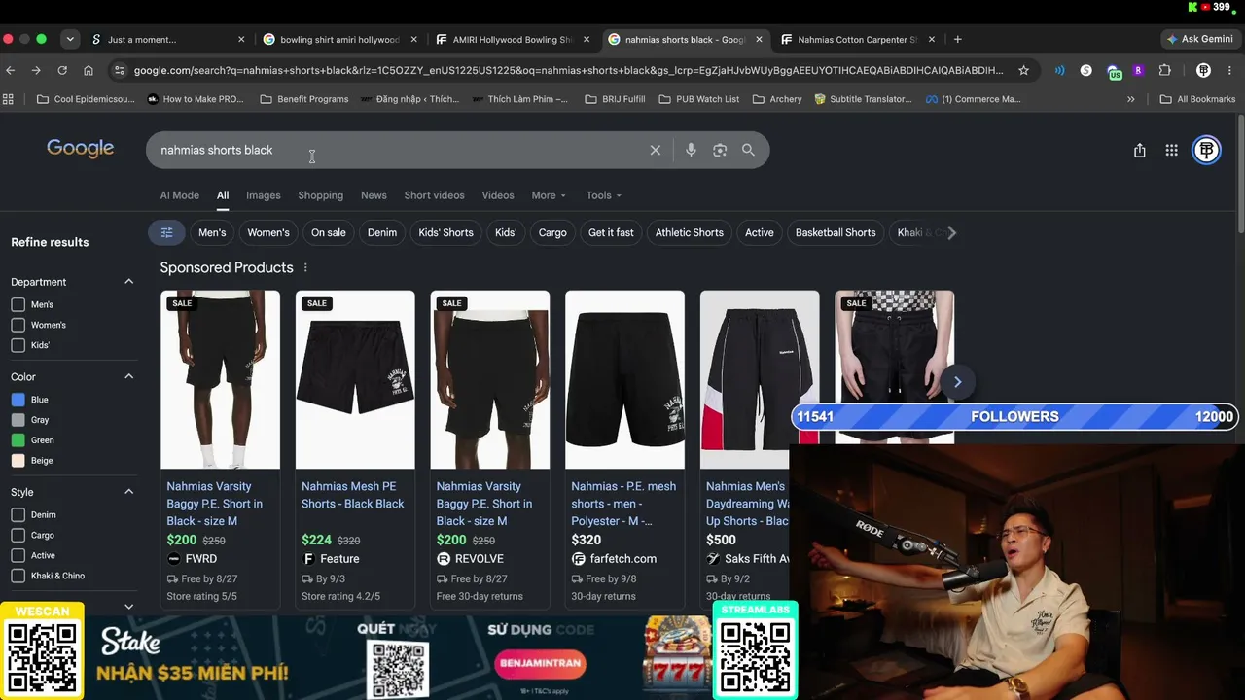
Task: Tick the Kids' department checkbox
Action: (x=18, y=345)
